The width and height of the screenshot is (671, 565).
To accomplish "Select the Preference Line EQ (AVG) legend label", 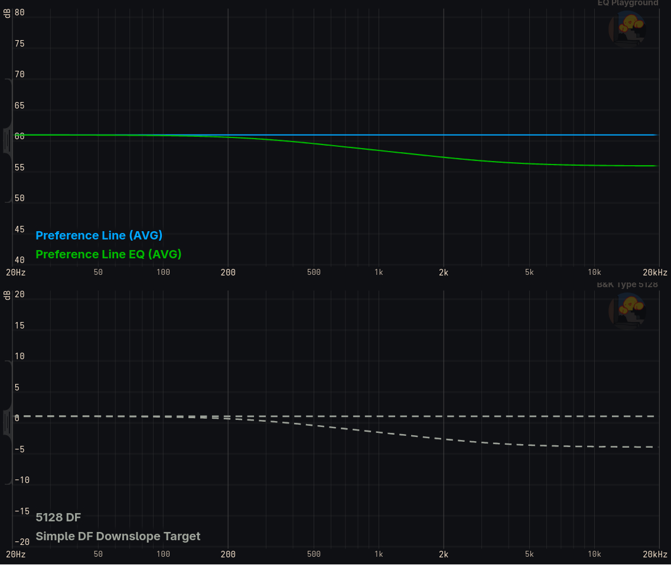I will point(108,254).
